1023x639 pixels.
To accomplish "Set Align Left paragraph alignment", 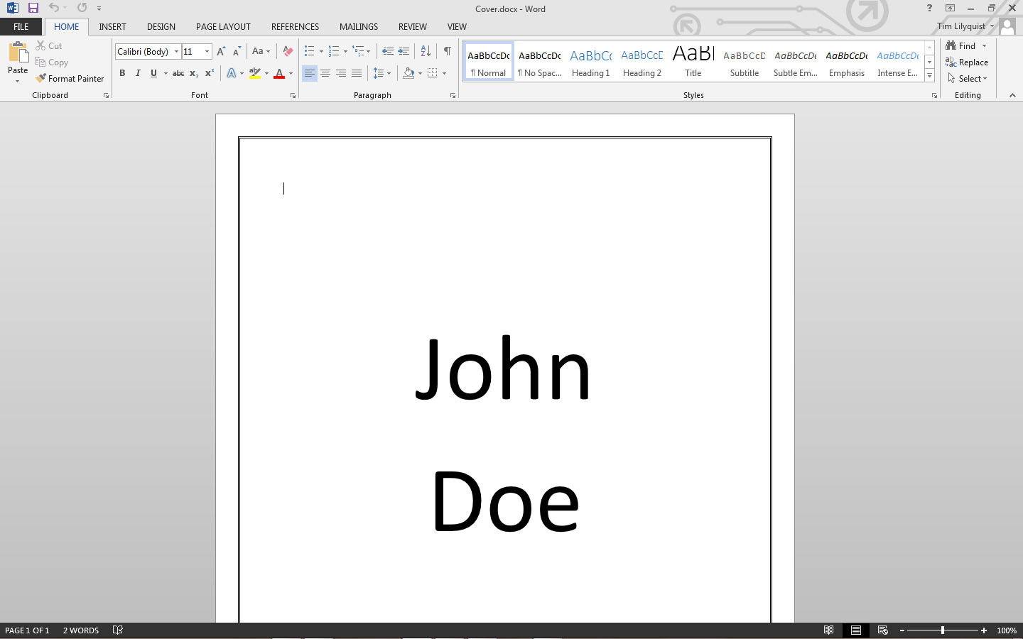I will (310, 73).
